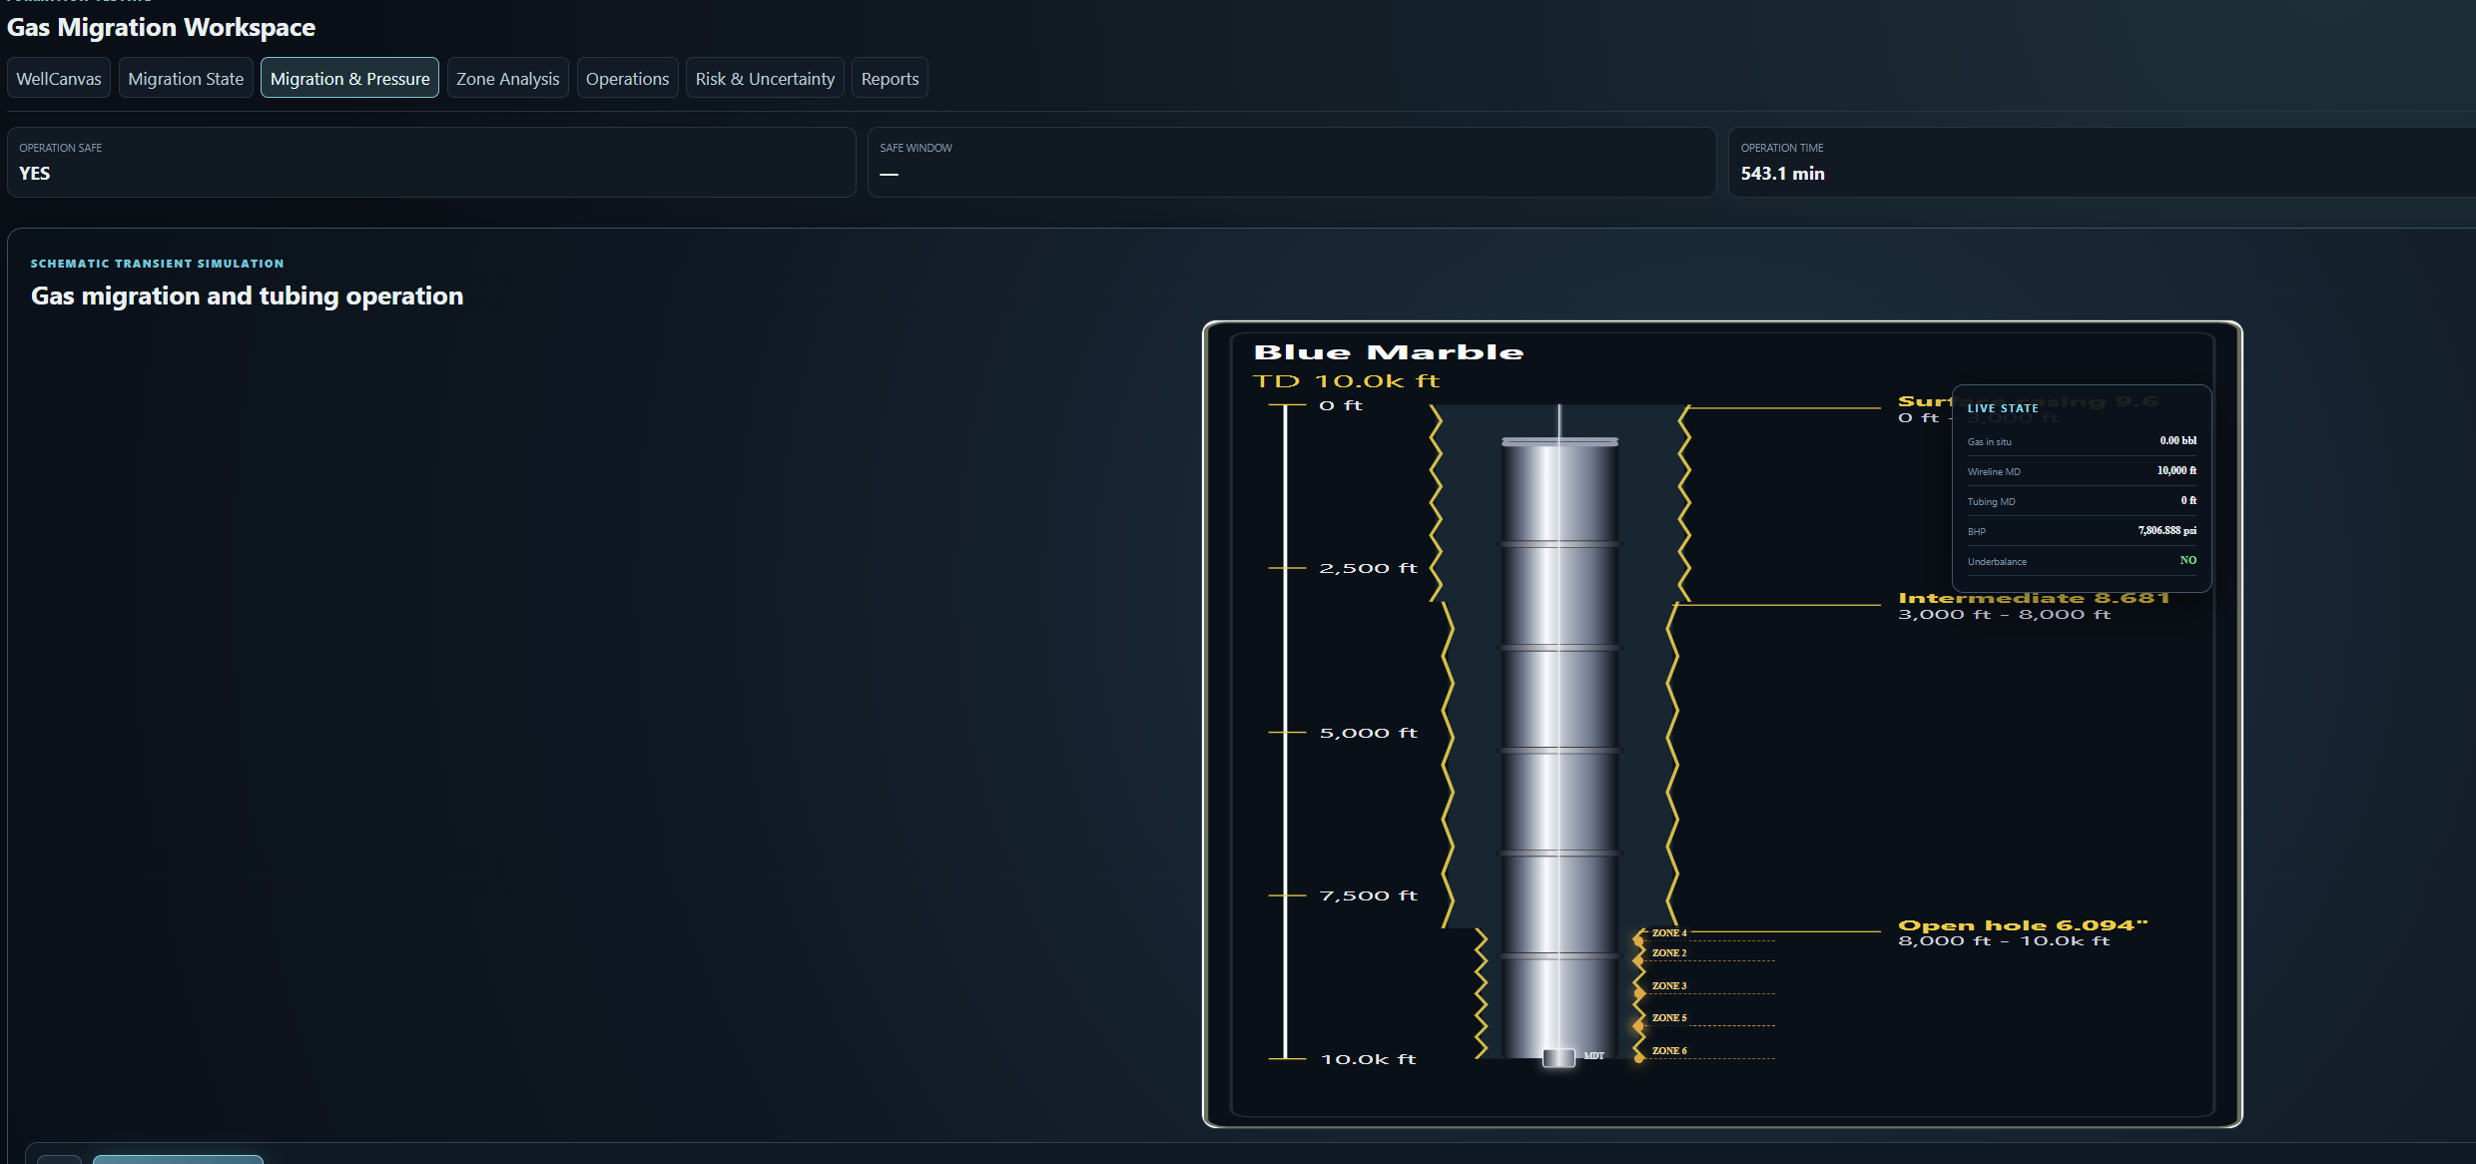The image size is (2476, 1164).
Task: Click the 7,500 ft depth tick label
Action: click(1368, 895)
